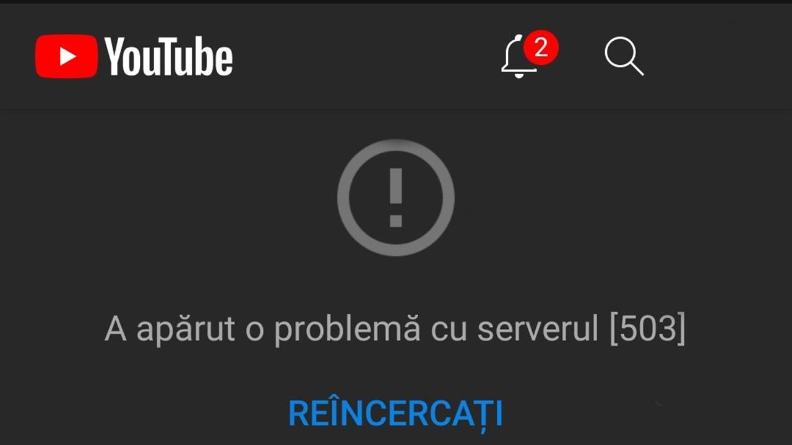Click the gray exclamation error circle
Image resolution: width=792 pixels, height=445 pixels.
click(396, 198)
